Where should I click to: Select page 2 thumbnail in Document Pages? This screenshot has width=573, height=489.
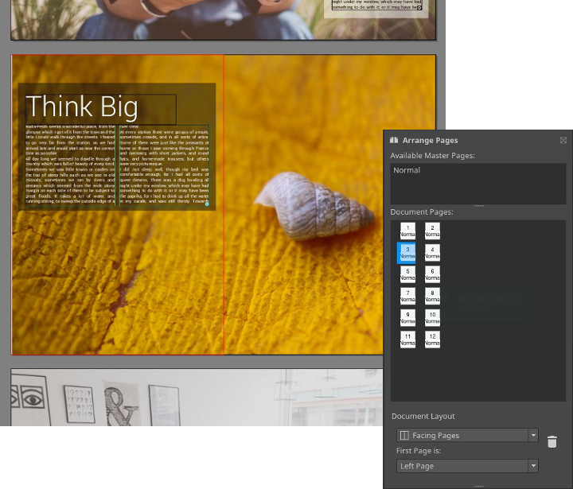(x=432, y=231)
